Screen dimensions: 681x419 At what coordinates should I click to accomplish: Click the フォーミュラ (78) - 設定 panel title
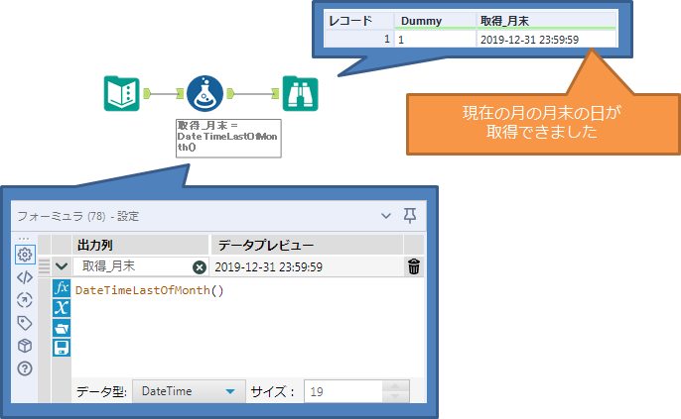[x=78, y=216]
